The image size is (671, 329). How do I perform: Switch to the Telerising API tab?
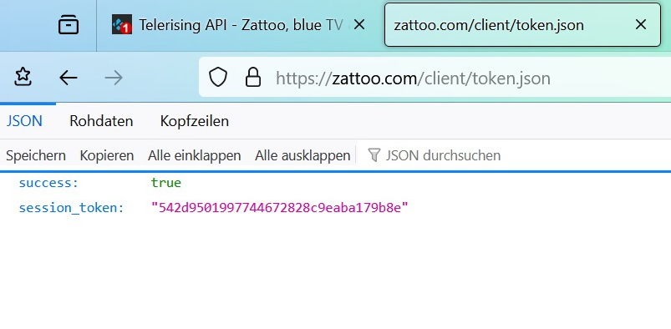(239, 25)
